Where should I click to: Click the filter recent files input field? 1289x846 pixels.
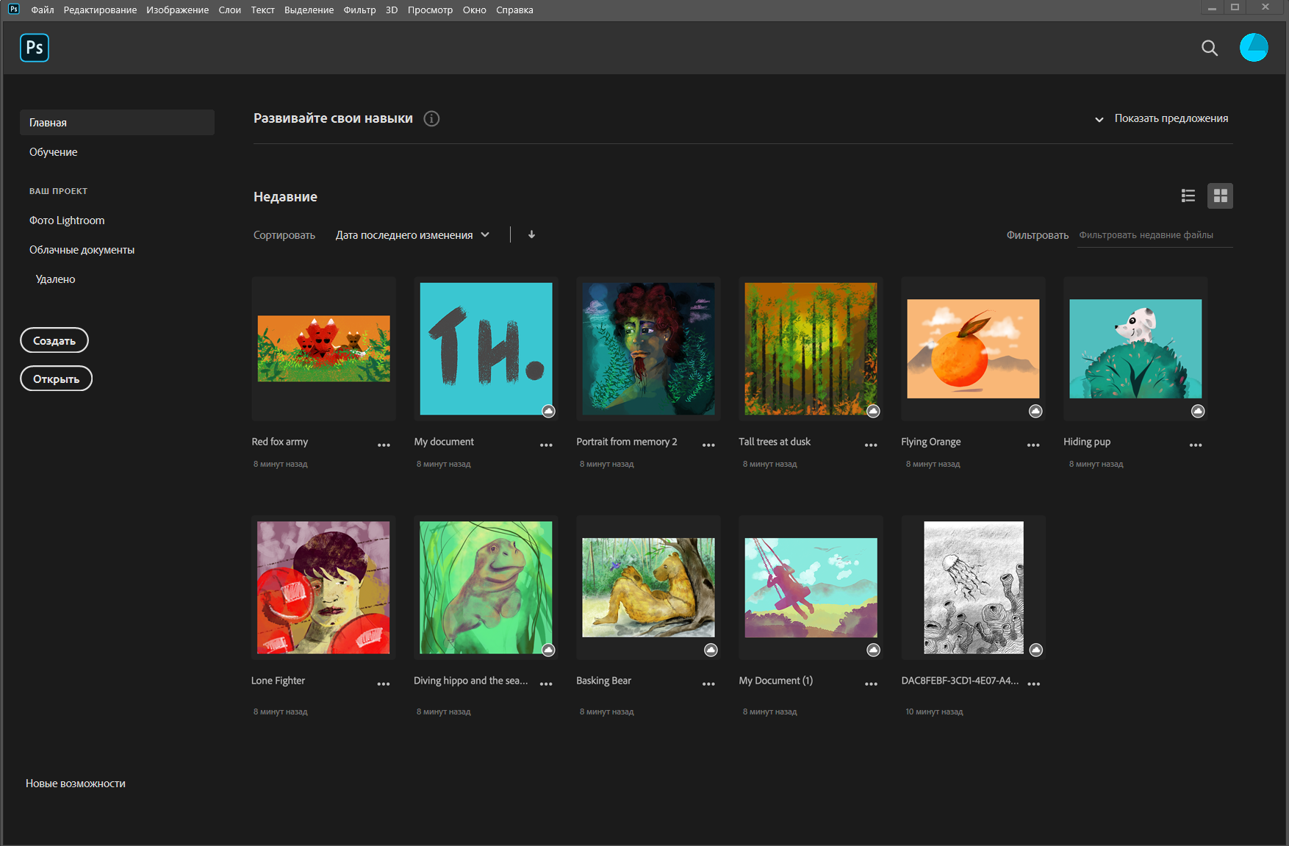pyautogui.click(x=1154, y=235)
